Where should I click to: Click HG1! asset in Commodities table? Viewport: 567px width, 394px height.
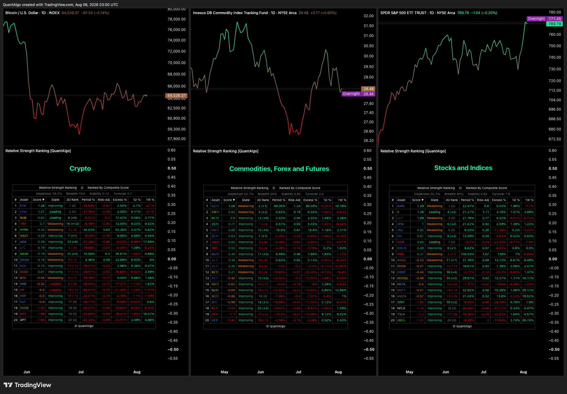215,230
